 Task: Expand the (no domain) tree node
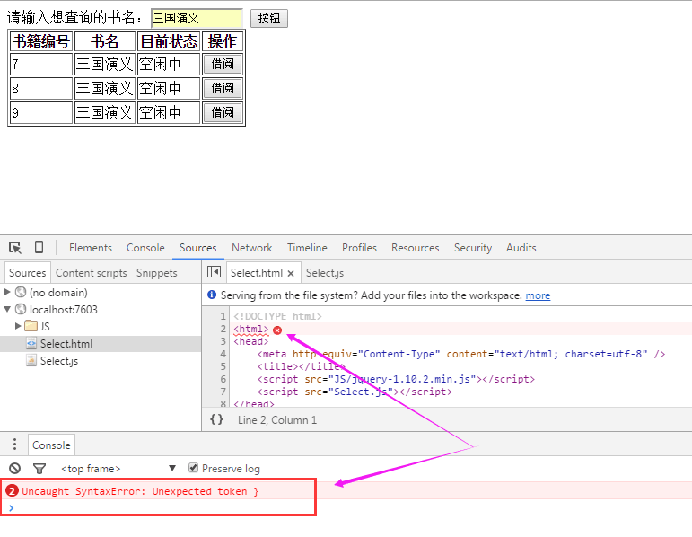pos(7,292)
